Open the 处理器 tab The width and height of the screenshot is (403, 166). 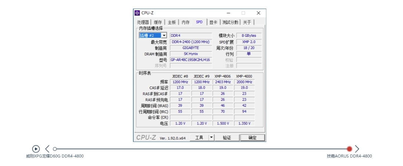point(143,22)
